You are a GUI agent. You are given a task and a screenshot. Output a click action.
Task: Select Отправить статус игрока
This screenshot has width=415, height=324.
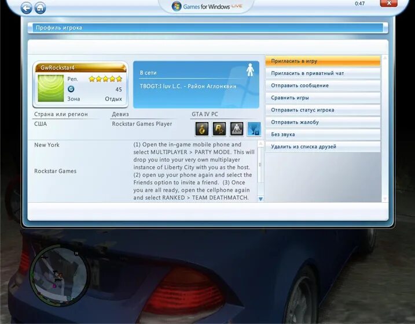point(323,110)
